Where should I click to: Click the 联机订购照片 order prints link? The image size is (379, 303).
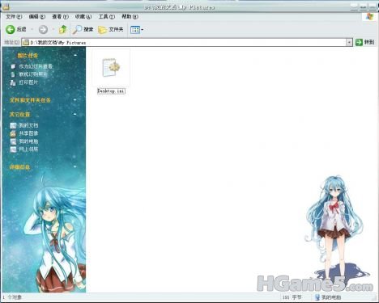tap(33, 74)
